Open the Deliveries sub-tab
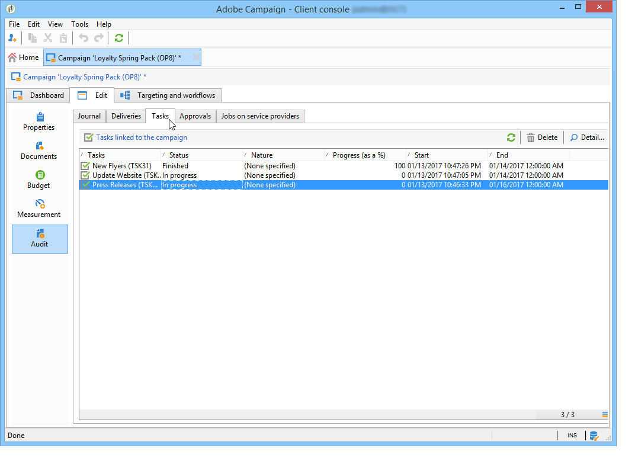Image resolution: width=635 pixels, height=464 pixels. tap(126, 116)
